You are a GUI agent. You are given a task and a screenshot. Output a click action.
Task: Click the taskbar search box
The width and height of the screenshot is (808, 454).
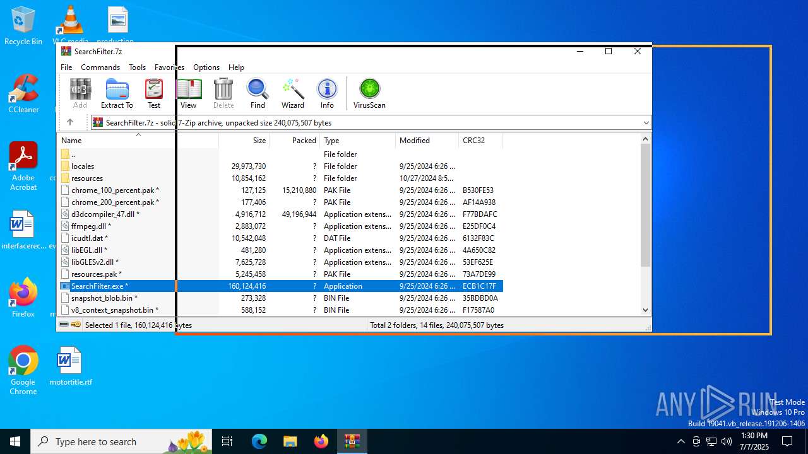[x=121, y=441]
